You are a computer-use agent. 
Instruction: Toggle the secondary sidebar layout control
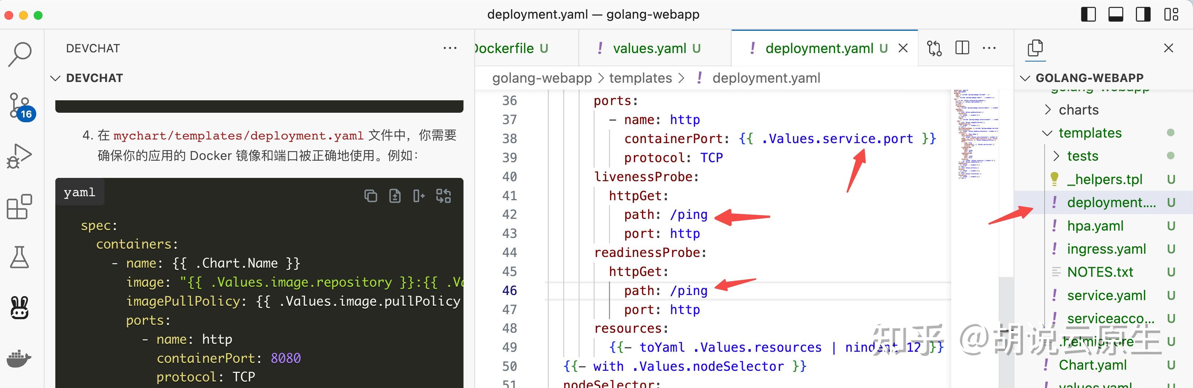click(1143, 14)
